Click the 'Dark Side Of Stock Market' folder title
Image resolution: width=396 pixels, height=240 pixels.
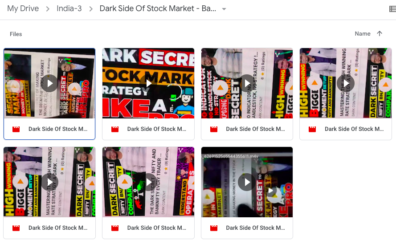[158, 8]
